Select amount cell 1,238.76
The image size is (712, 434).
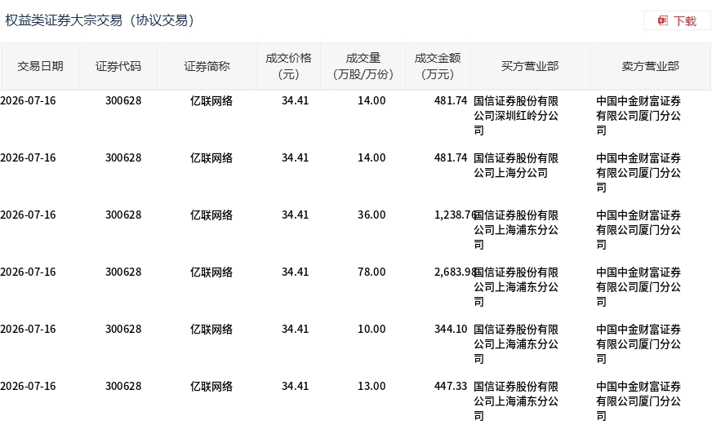point(455,215)
